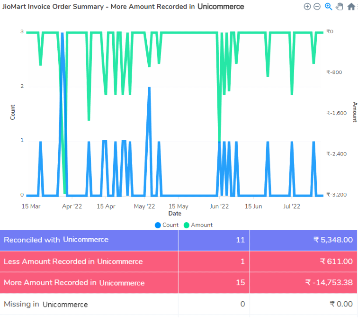Image resolution: width=358 pixels, height=324 pixels.
Task: Reset chart zoom with home icon
Action: click(x=351, y=7)
